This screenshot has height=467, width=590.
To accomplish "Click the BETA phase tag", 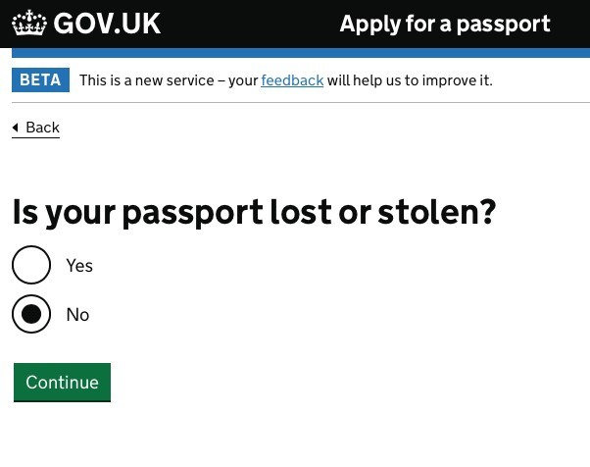I will click(40, 80).
